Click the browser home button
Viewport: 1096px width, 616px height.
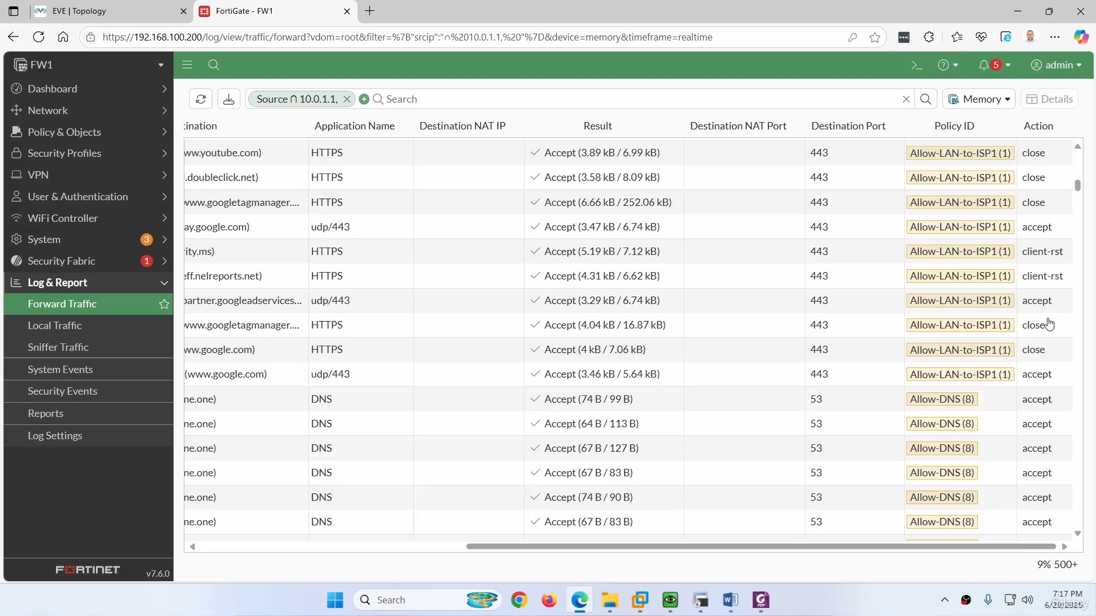click(63, 37)
